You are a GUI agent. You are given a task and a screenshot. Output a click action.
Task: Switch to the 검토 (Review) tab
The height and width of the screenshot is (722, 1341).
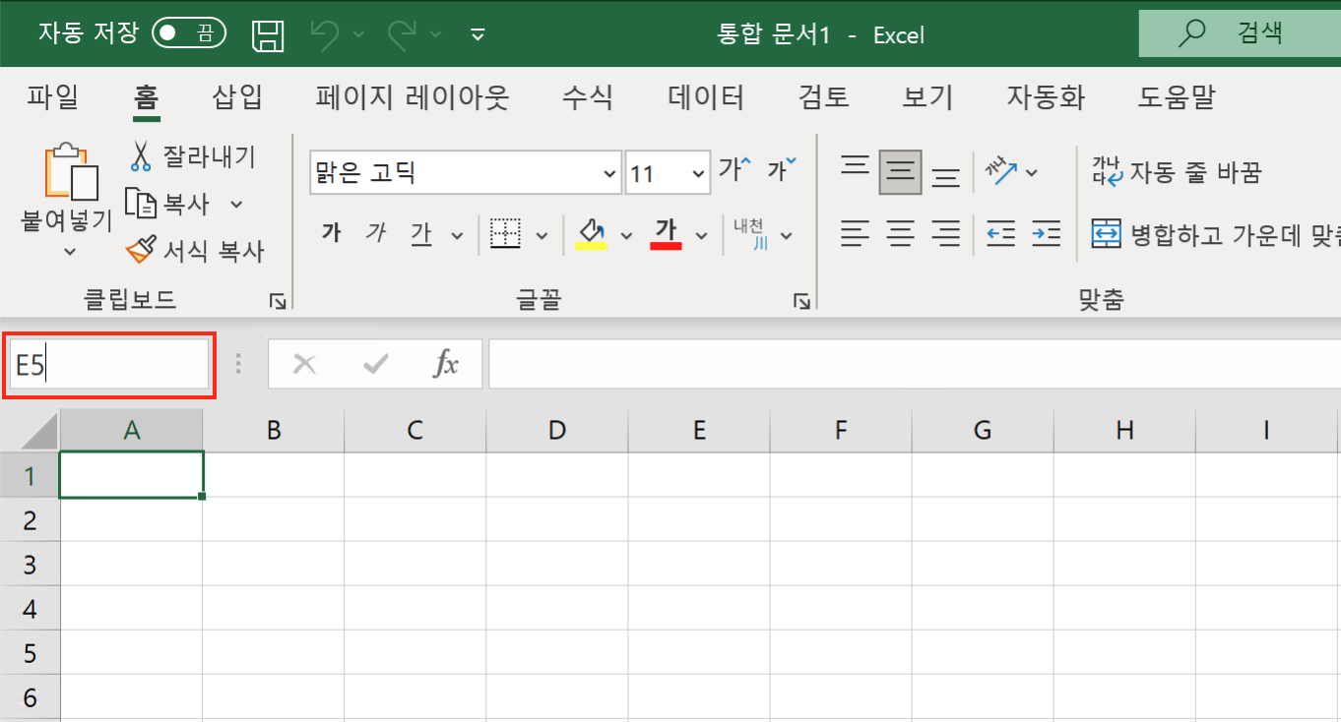(823, 97)
